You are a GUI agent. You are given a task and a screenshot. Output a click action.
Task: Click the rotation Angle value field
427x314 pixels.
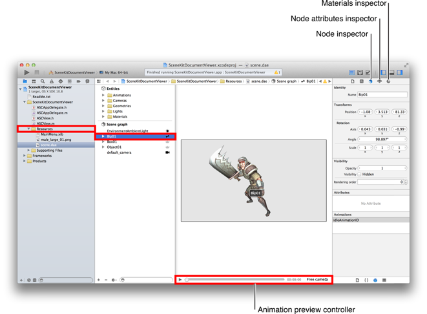[382, 139]
